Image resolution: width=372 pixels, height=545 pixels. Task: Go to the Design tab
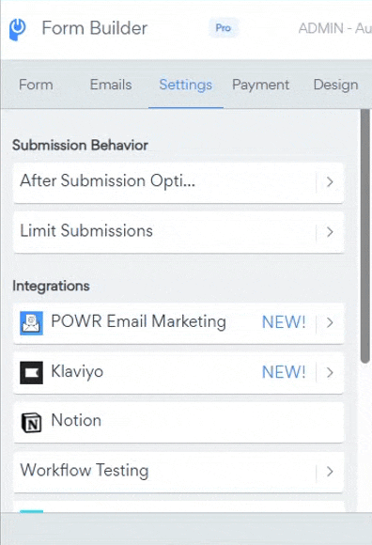click(x=336, y=85)
